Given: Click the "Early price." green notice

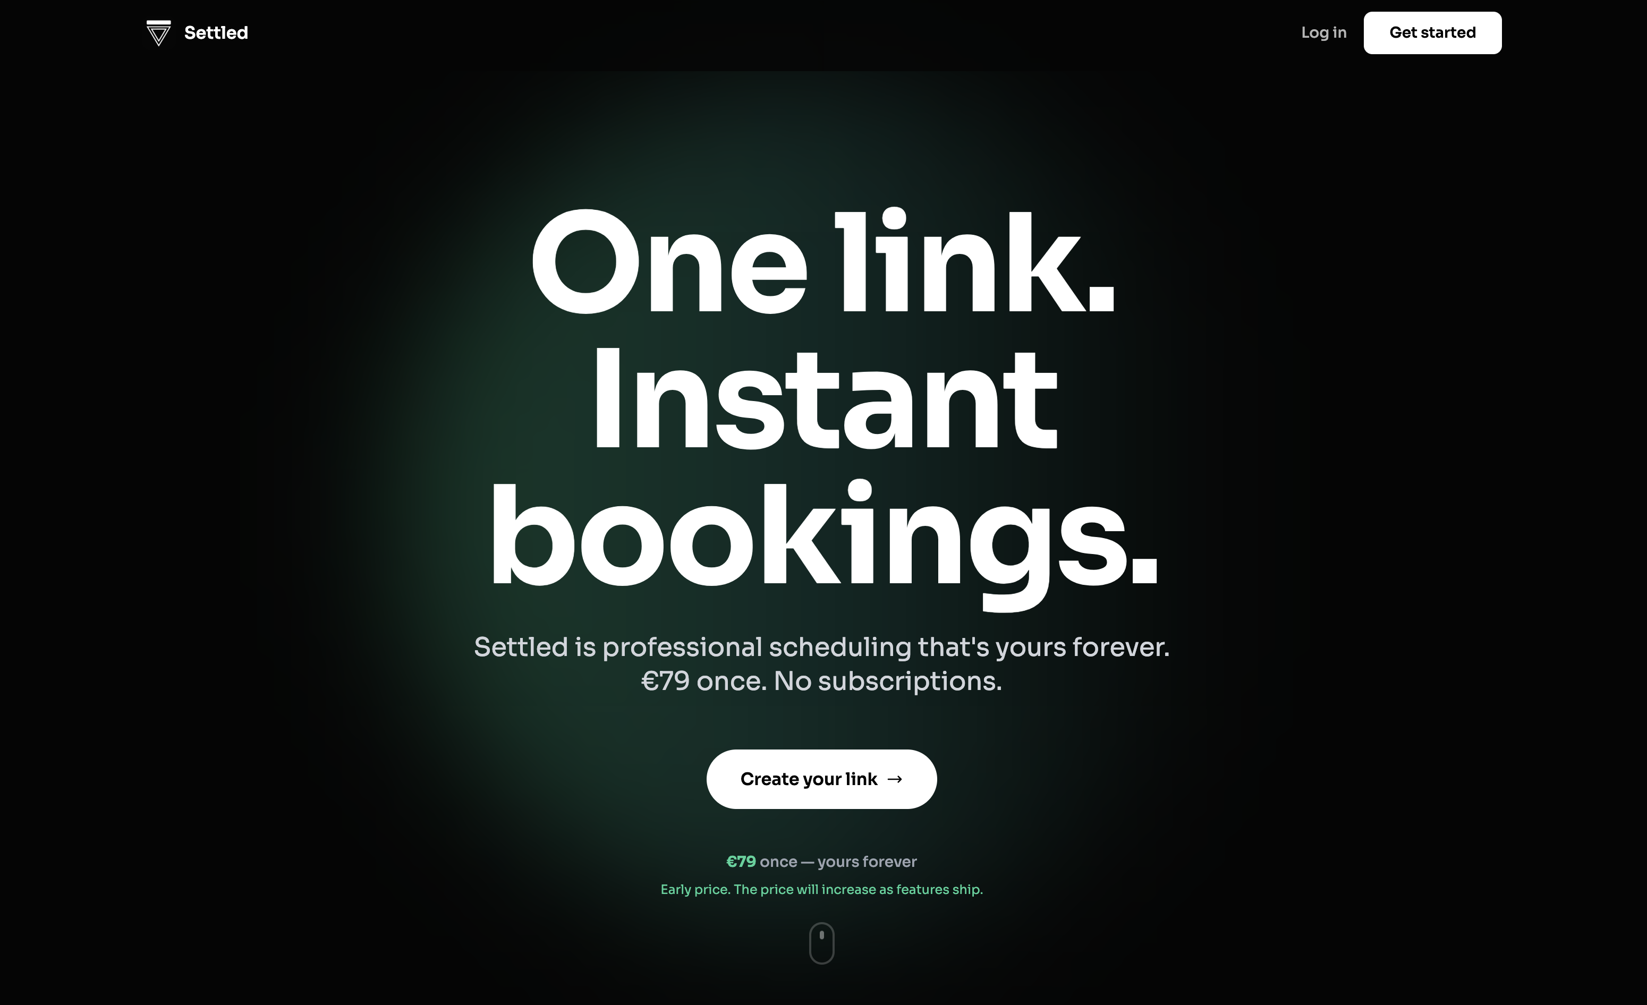Looking at the screenshot, I should 695,890.
